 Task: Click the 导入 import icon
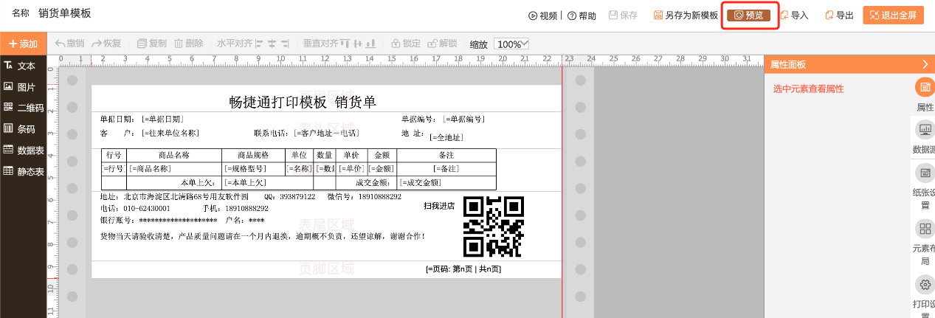[787, 15]
